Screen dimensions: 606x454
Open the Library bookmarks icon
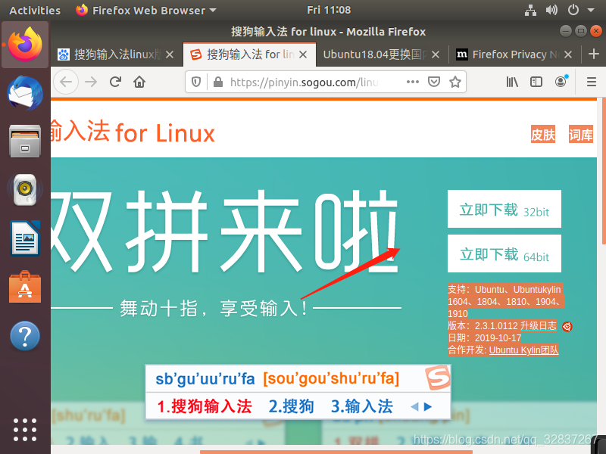[x=512, y=82]
